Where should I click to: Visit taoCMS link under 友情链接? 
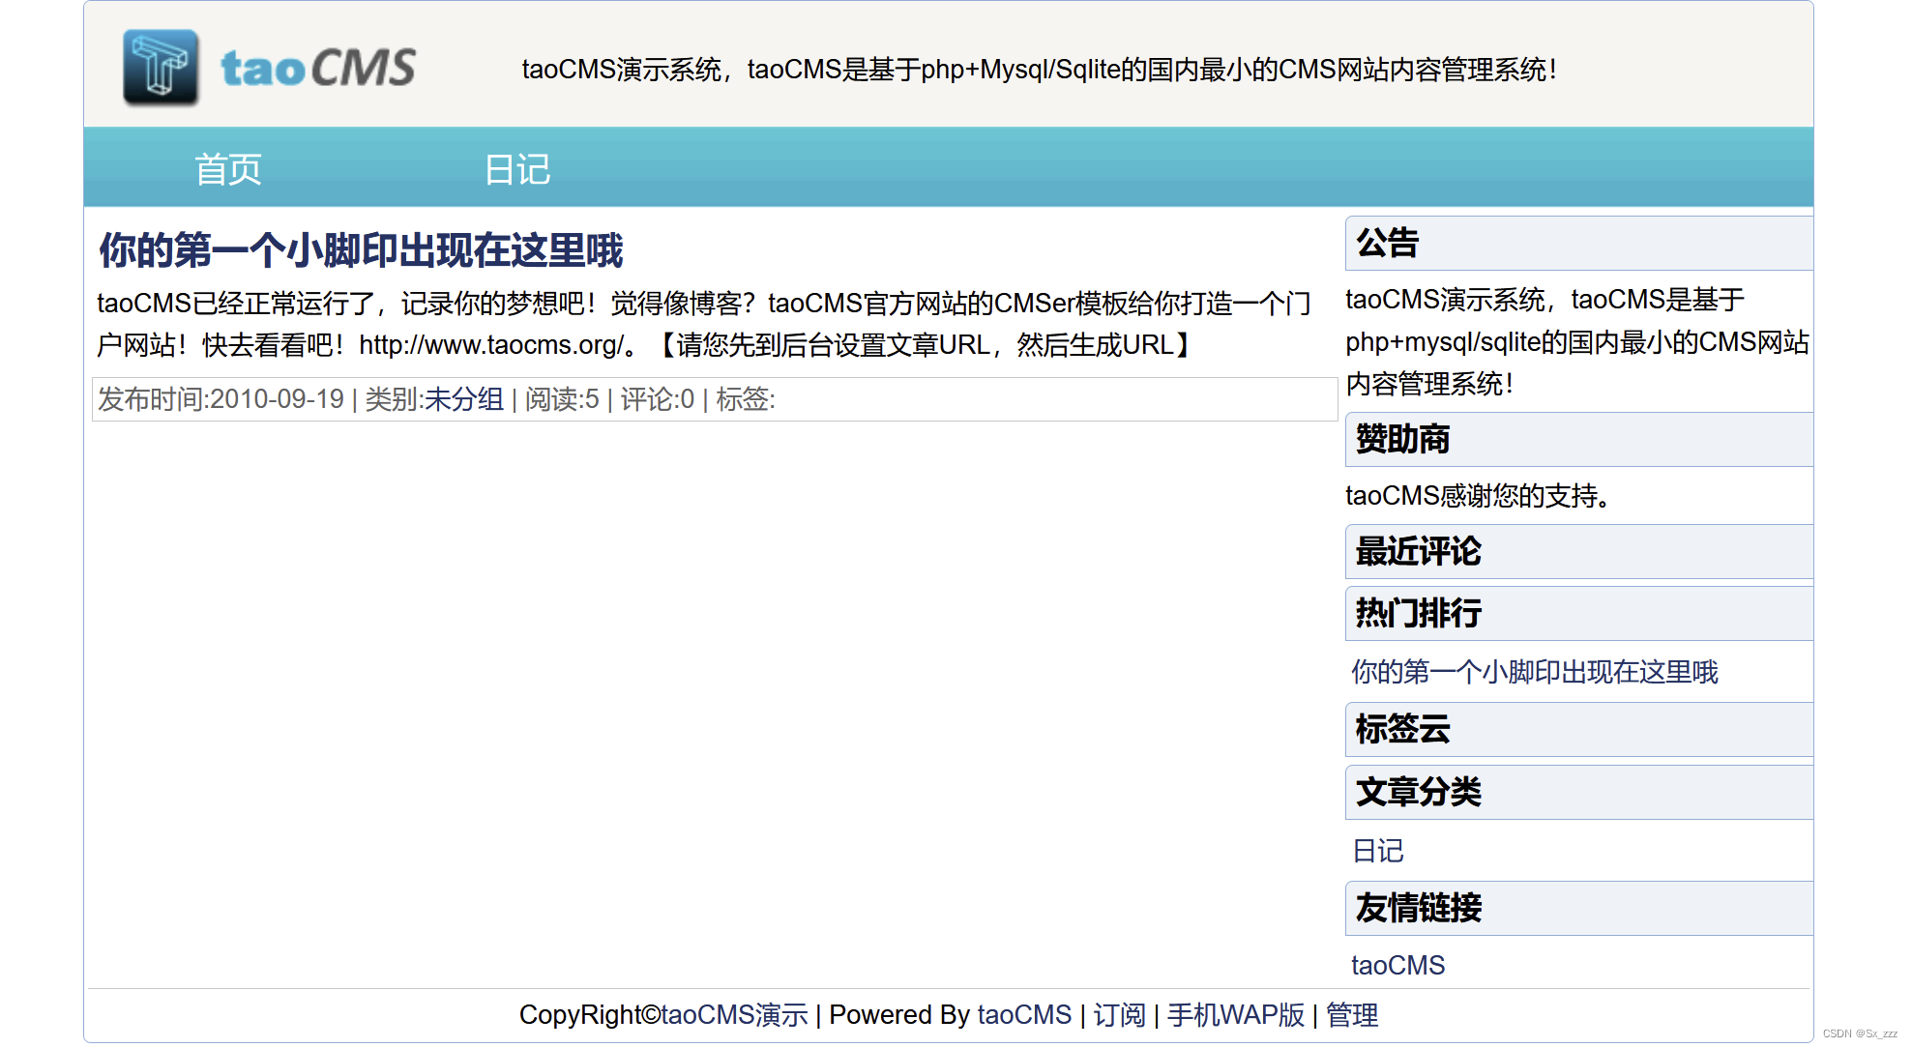click(1397, 965)
